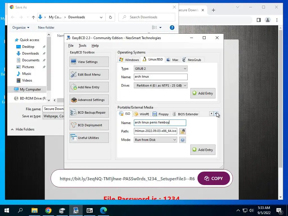The height and width of the screenshot is (216, 288).
Task: Click COPY button on web page
Action: 214,178
